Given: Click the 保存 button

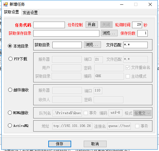Looking at the screenshot, I should point(60,144).
